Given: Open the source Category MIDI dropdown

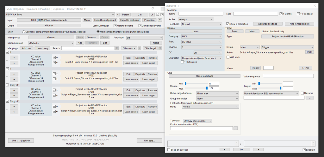Looking at the screenshot, I should [202, 37].
